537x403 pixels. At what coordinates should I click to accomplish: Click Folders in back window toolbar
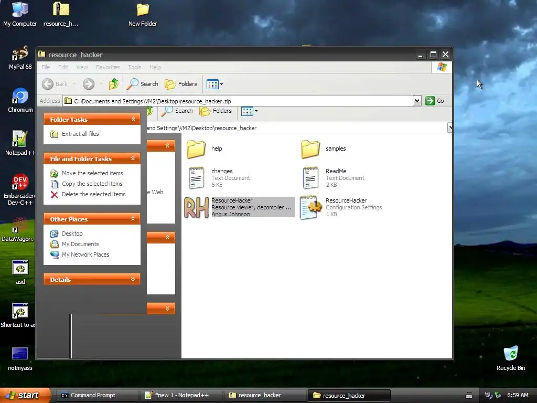point(216,111)
